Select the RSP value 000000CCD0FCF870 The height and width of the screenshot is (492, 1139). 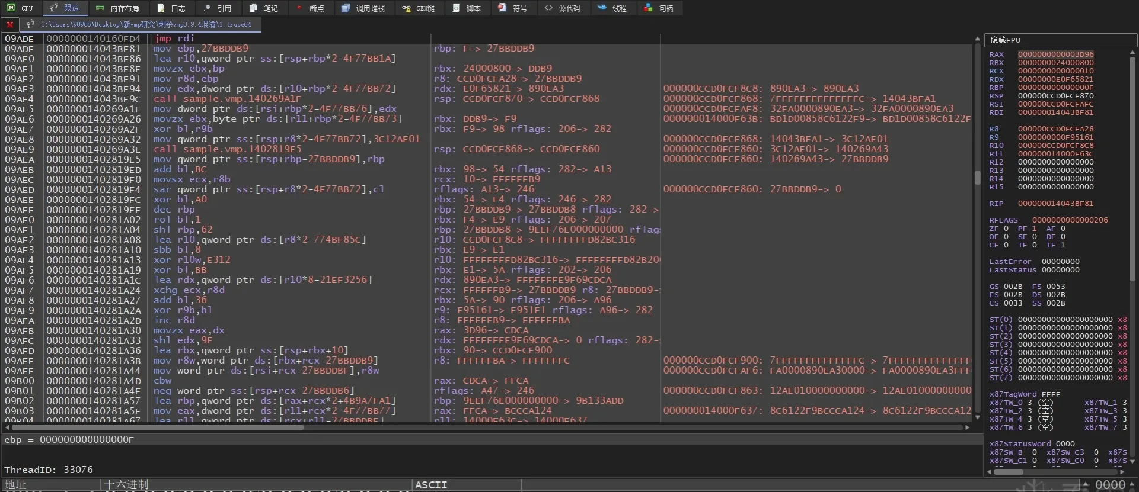pyautogui.click(x=1056, y=95)
